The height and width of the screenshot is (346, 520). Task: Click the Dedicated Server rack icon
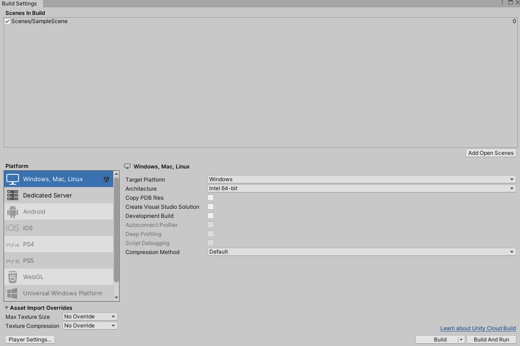point(13,195)
